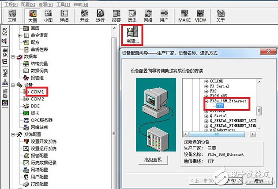Switch to 大图 large icon view
Screen dimensions: 278x189
[x=31, y=16]
